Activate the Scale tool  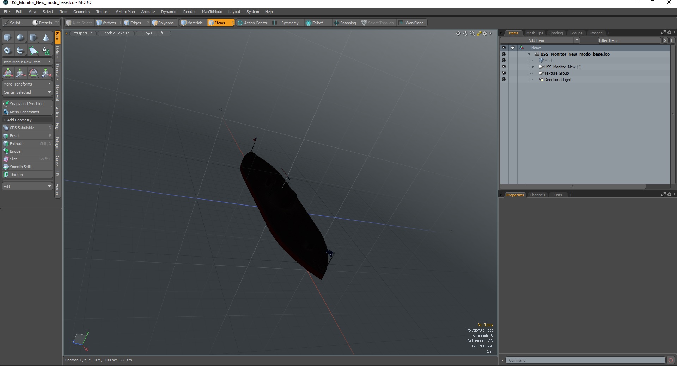46,73
